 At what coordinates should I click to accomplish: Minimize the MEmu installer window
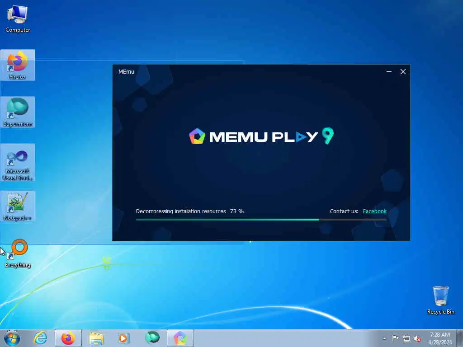[389, 72]
